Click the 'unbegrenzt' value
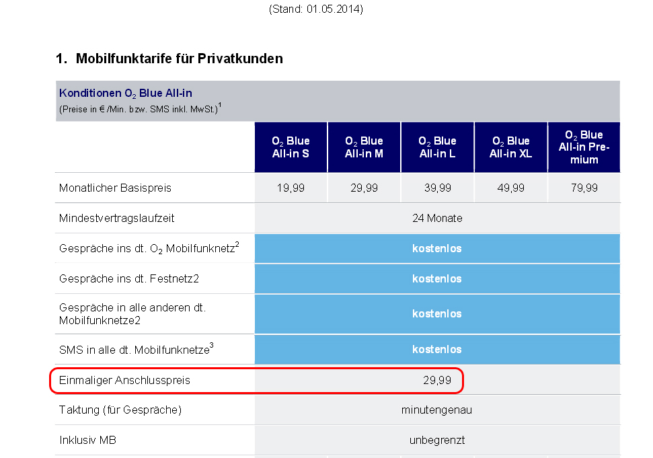Screen dimensions: 653x458 click(x=437, y=440)
